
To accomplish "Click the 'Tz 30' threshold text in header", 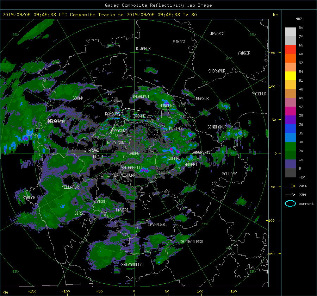I will coord(189,15).
